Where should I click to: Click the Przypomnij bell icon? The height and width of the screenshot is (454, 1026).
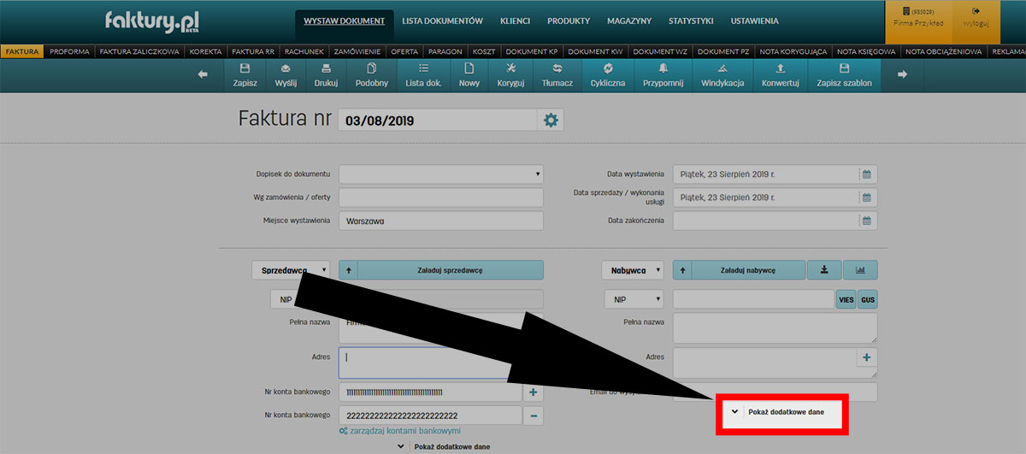[663, 74]
